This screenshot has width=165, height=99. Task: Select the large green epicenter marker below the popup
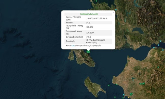coord(88,51)
